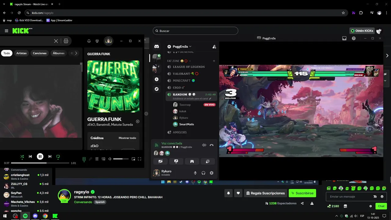This screenshot has width=391, height=220.
Task: Start a Discord activity controller icon
Action: (192, 161)
